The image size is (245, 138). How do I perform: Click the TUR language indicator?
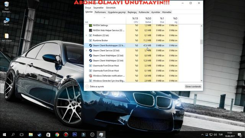pos(220,135)
